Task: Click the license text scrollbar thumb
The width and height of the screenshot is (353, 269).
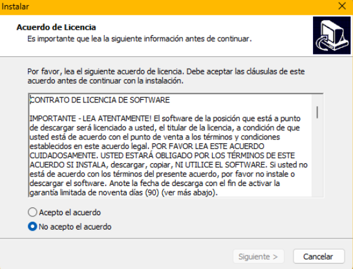Action: [x=317, y=112]
